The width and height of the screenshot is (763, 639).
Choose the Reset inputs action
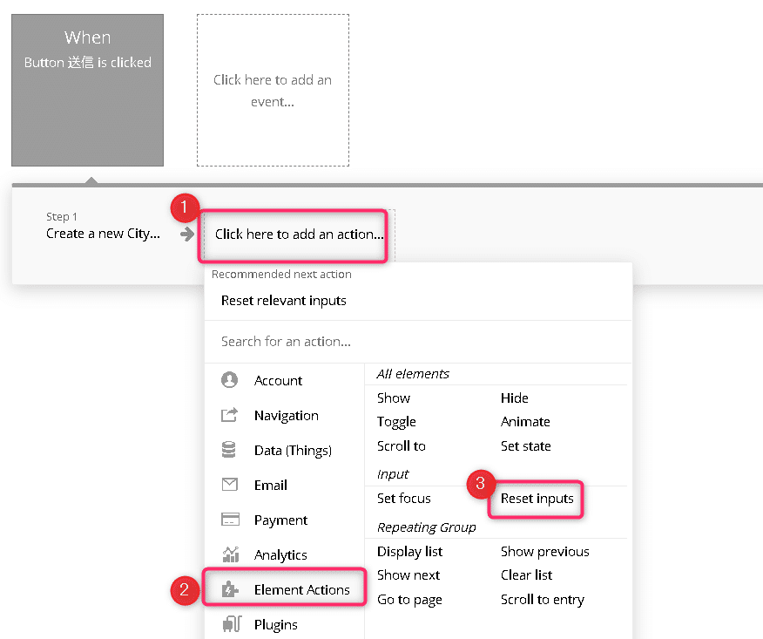tap(537, 499)
